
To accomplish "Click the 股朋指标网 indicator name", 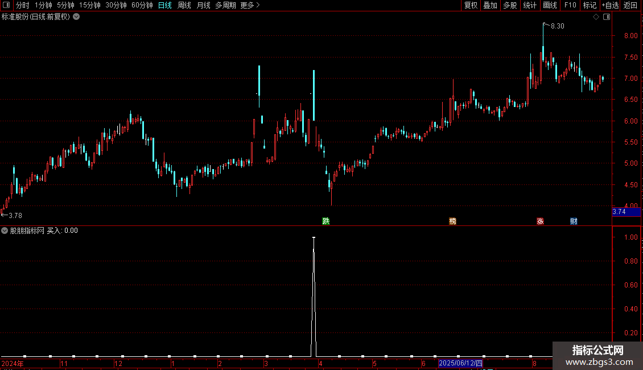I will pos(27,231).
